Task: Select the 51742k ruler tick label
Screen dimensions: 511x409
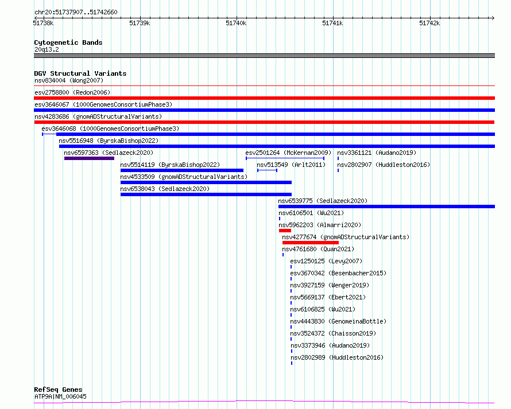Action: [x=429, y=23]
